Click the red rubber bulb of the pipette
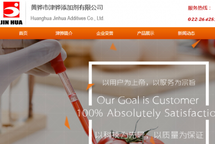 pos(58,64)
